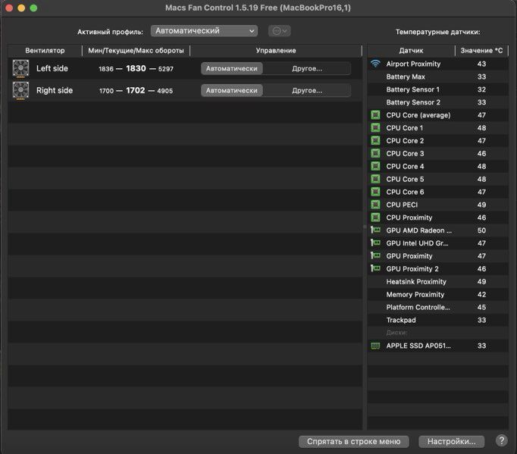Select the CPU PECI label
The height and width of the screenshot is (454, 517).
[x=402, y=205]
